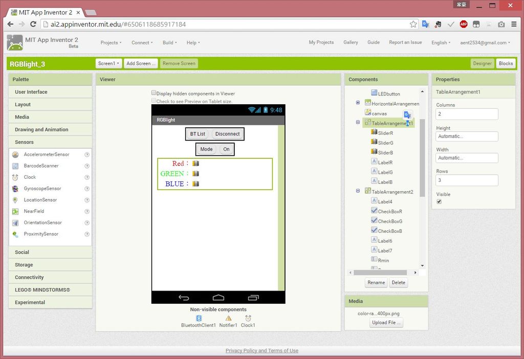This screenshot has height=359, width=524.
Task: Collapse the TableArrangement1 tree node
Action: (x=358, y=123)
